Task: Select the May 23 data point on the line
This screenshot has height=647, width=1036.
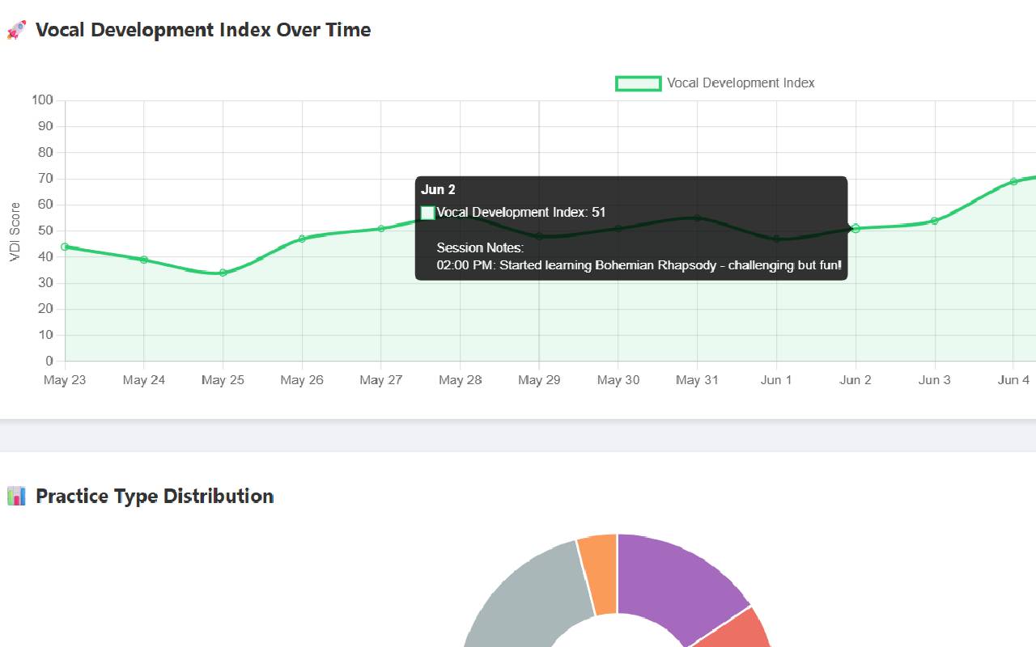Action: (x=65, y=247)
